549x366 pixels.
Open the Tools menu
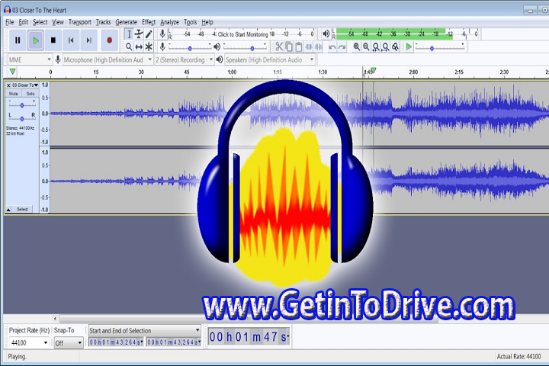coord(190,22)
